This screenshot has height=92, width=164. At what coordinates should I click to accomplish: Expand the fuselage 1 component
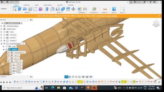point(1,41)
